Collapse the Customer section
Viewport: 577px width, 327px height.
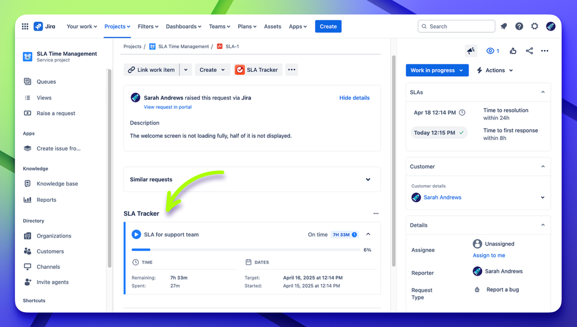[x=543, y=167]
